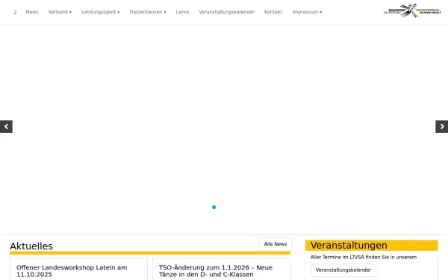Click the Veranstaltungen yellow heading
This screenshot has height=280, width=448.
pos(371,246)
